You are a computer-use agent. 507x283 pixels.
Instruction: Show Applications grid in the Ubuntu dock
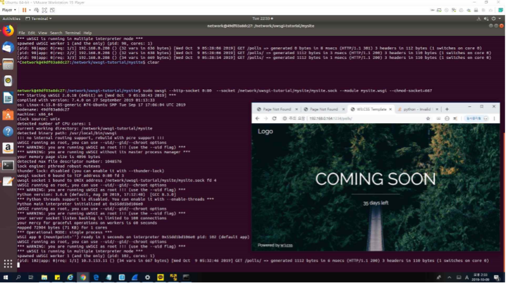point(8,264)
